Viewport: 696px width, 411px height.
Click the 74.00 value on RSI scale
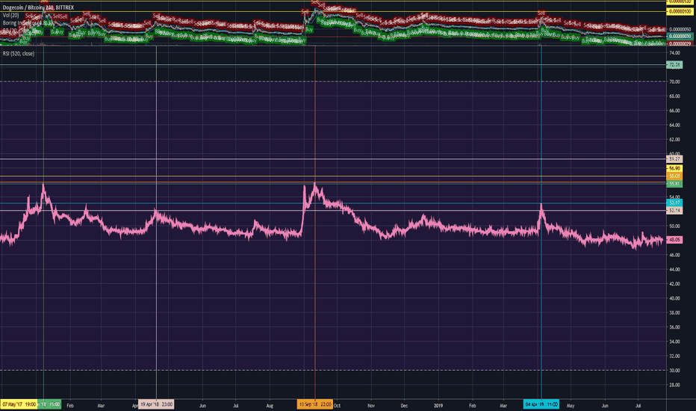tap(674, 52)
